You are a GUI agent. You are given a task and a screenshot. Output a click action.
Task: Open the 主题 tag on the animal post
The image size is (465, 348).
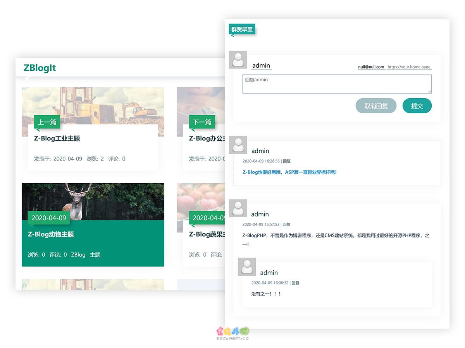pos(95,255)
